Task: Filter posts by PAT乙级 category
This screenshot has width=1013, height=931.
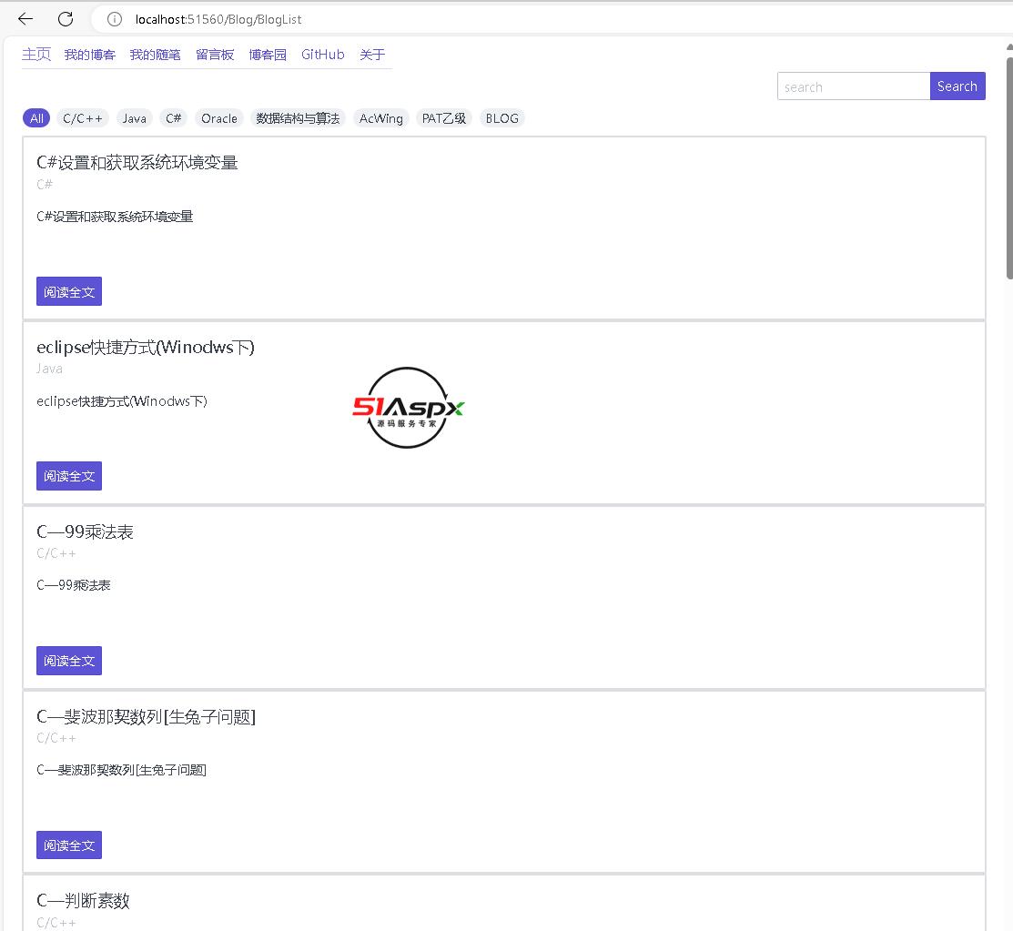Action: (444, 118)
